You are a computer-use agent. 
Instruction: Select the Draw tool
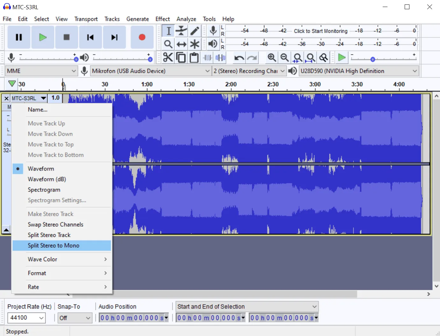click(x=195, y=31)
